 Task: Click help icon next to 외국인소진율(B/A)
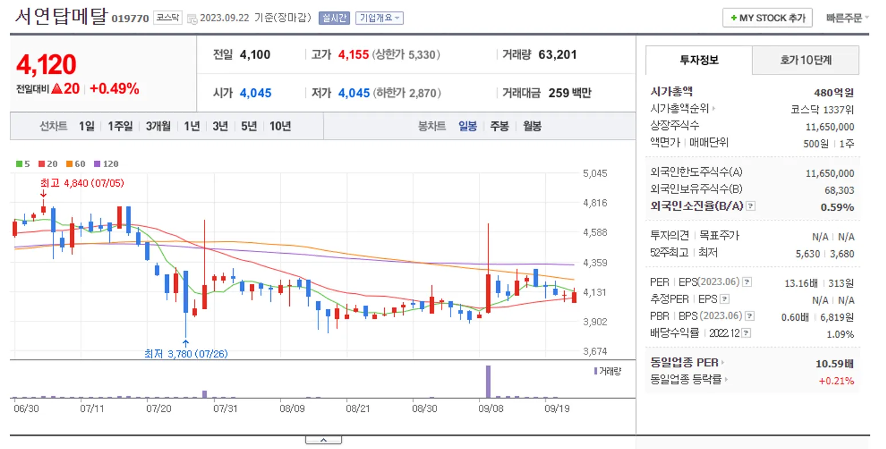[x=751, y=206]
